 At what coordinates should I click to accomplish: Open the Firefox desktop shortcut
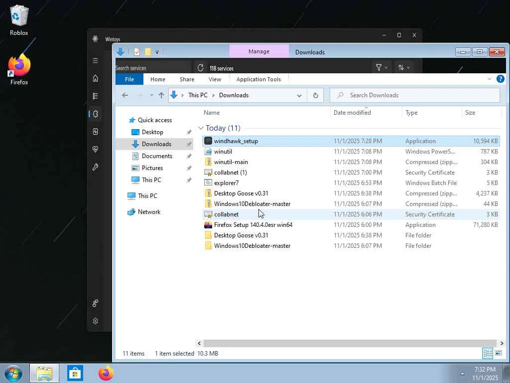pyautogui.click(x=19, y=69)
